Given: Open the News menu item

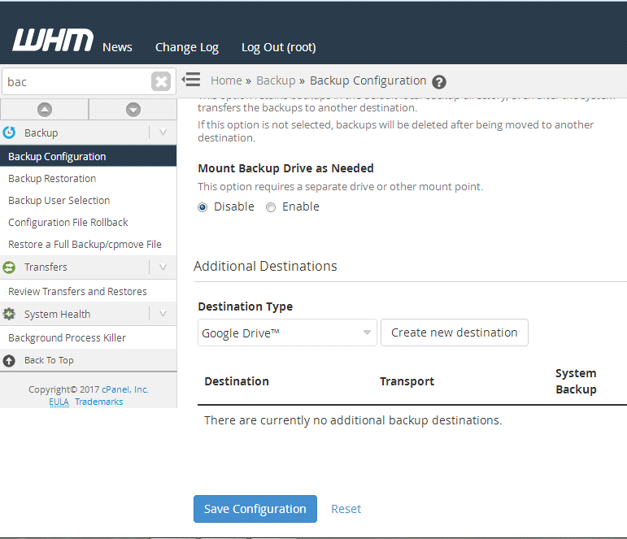Looking at the screenshot, I should (117, 47).
